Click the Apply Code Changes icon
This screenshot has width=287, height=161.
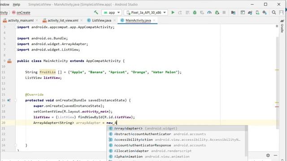click(x=187, y=13)
